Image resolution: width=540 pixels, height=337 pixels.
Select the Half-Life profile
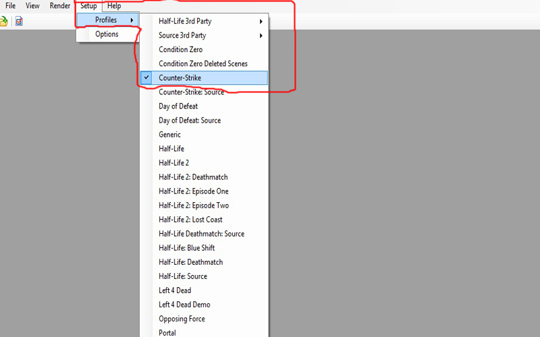pyautogui.click(x=204, y=148)
